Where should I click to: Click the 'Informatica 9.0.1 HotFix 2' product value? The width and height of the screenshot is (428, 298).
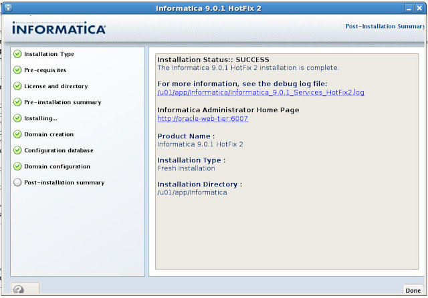(200, 144)
